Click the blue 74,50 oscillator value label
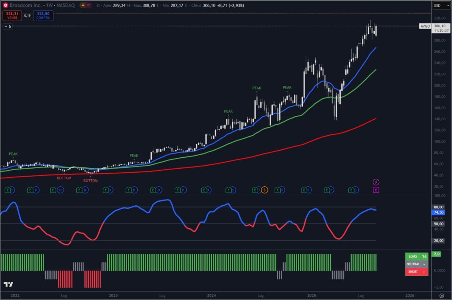452x300 pixels. (437, 213)
